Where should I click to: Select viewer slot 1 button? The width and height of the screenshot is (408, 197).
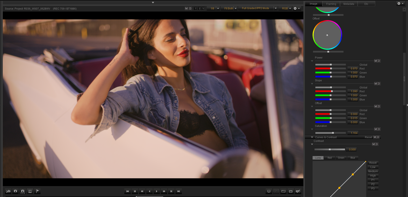pos(196,8)
